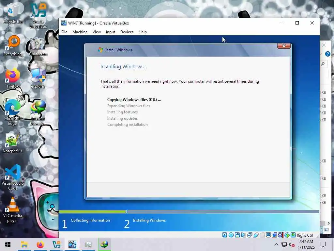Click the Completing installation step

128,125
